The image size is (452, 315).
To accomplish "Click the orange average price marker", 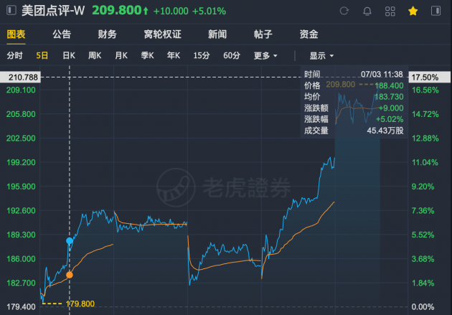I will click(x=70, y=275).
